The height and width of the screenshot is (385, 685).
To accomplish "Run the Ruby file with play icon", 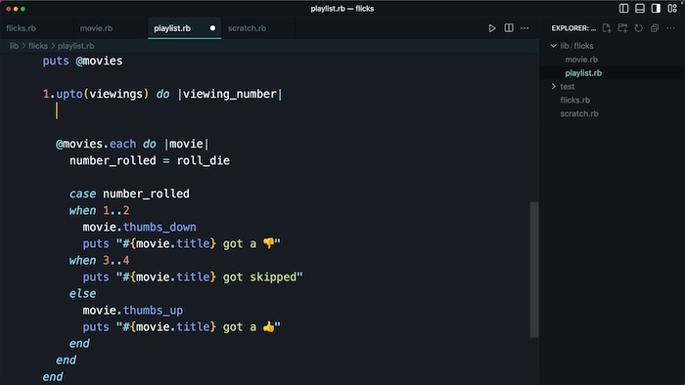I will (x=492, y=28).
